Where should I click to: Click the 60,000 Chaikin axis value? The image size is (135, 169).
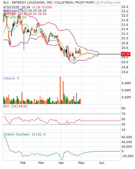pos(127,137)
